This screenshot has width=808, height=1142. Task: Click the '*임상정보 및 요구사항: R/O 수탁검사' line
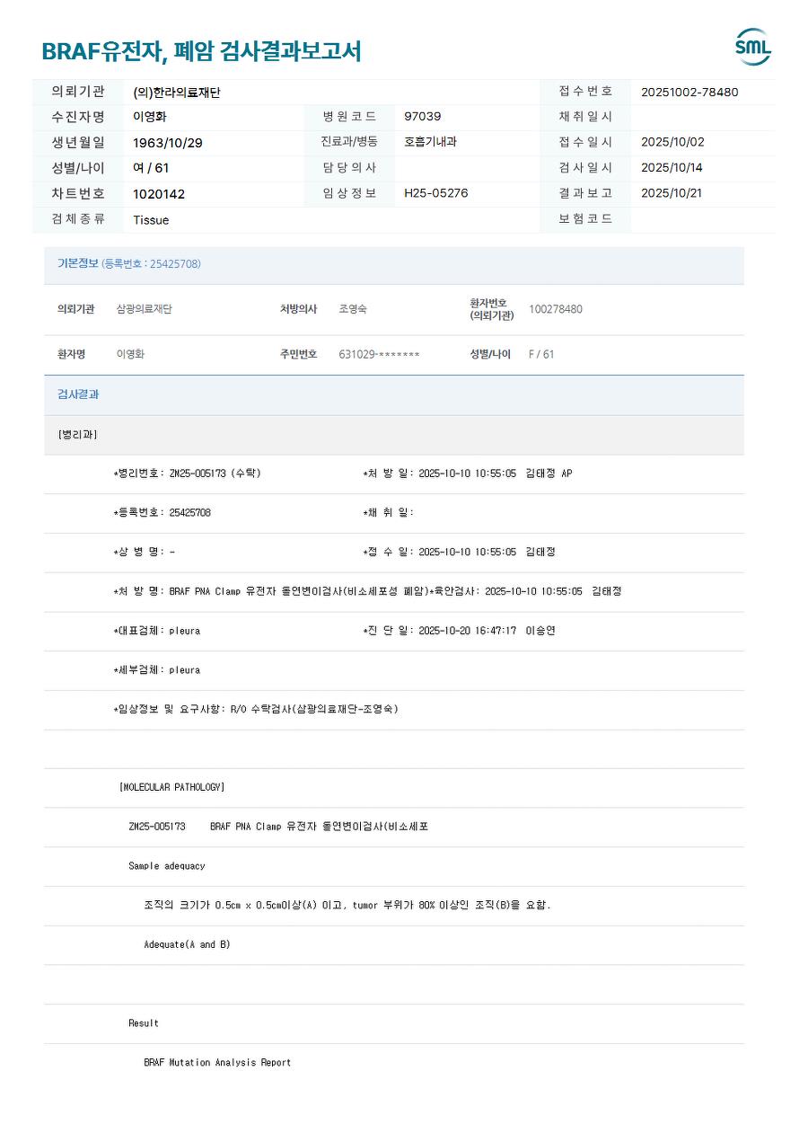(x=256, y=710)
